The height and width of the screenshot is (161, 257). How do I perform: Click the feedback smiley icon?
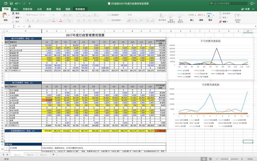coord(252,3)
